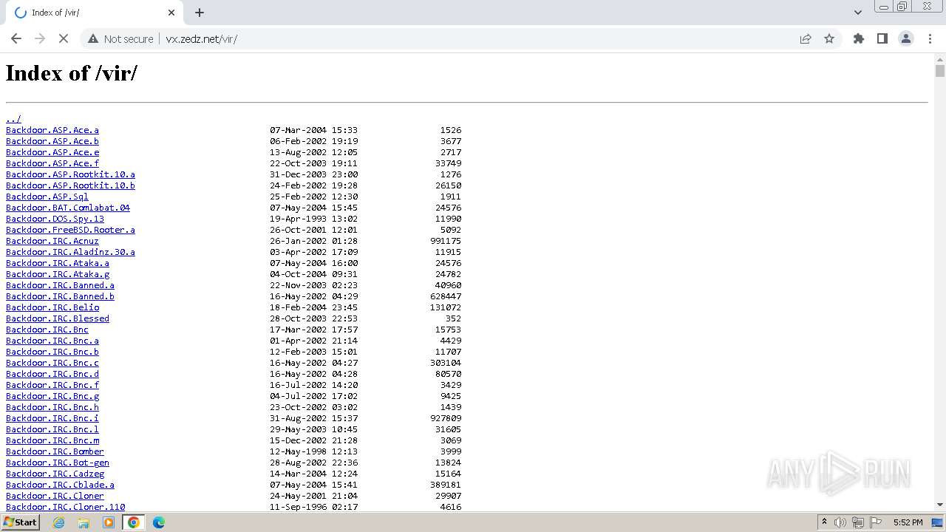
Task: Open Backdoor.ASP.Sql link
Action: point(47,197)
